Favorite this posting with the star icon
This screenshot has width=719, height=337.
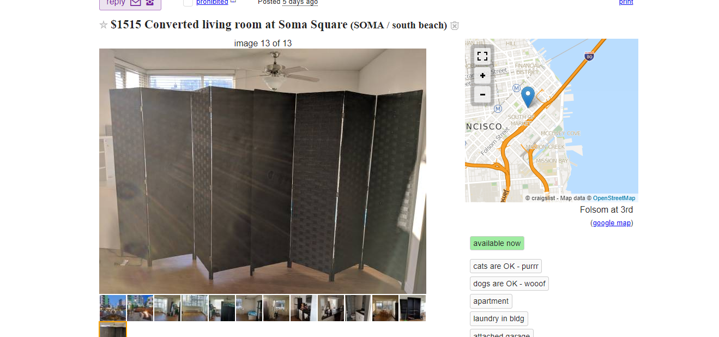click(x=103, y=25)
